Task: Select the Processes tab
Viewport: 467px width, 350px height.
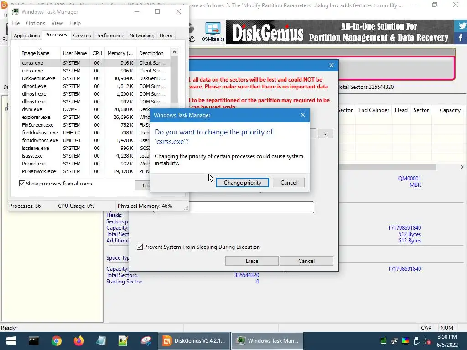Action: click(56, 35)
